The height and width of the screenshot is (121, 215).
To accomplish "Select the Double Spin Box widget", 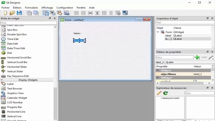I will 17,34.
